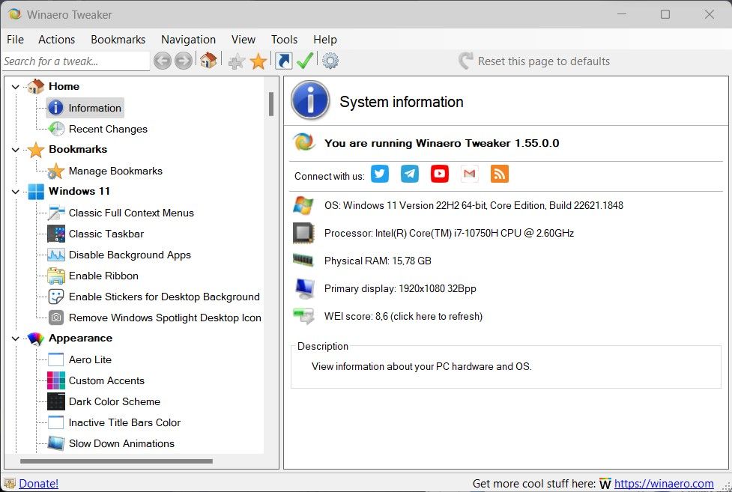
Task: Open bookmarks with the gold star toolbar icon
Action: (x=258, y=61)
